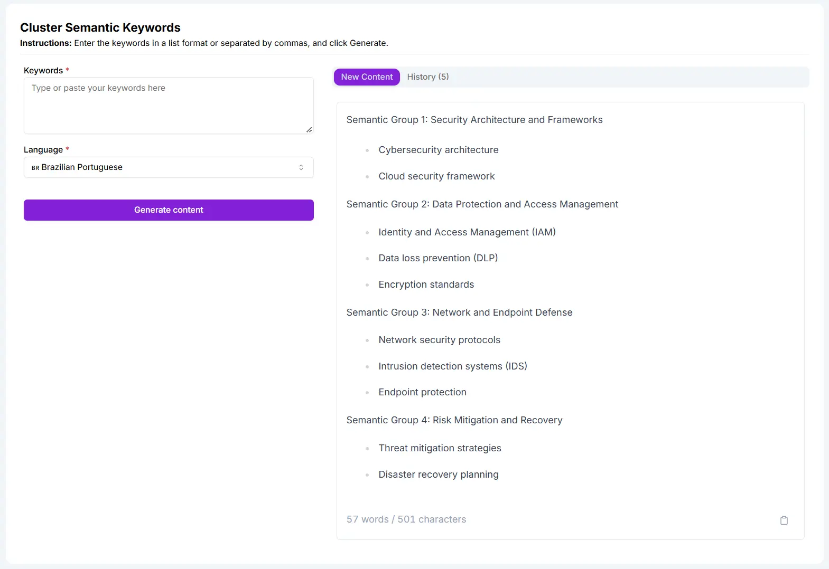829x569 pixels.
Task: Copy generated content with clipboard icon
Action: 784,520
